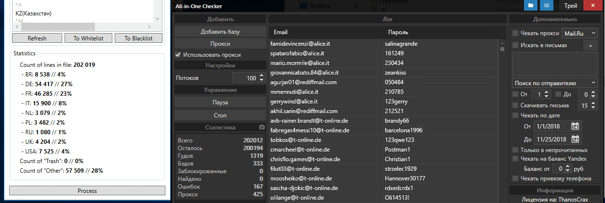This screenshot has height=203, width=605.
Task: Open the Поиск по отправителю dropdown
Action: [x=554, y=83]
